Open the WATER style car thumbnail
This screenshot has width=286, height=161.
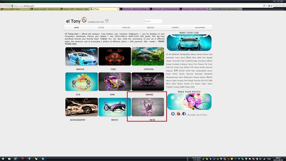(x=82, y=56)
